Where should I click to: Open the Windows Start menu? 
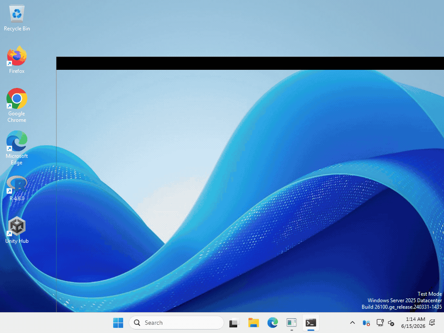pyautogui.click(x=118, y=322)
